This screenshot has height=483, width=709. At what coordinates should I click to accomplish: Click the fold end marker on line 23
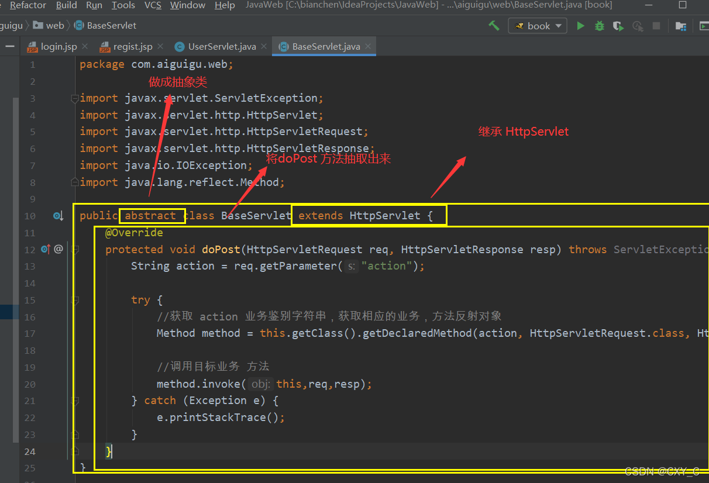[74, 434]
